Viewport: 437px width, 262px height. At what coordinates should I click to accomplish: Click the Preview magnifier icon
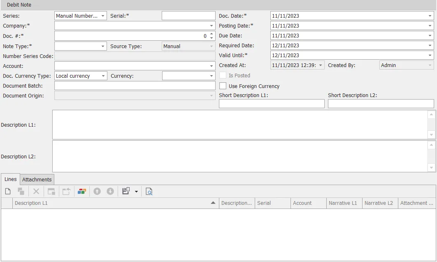(x=149, y=191)
